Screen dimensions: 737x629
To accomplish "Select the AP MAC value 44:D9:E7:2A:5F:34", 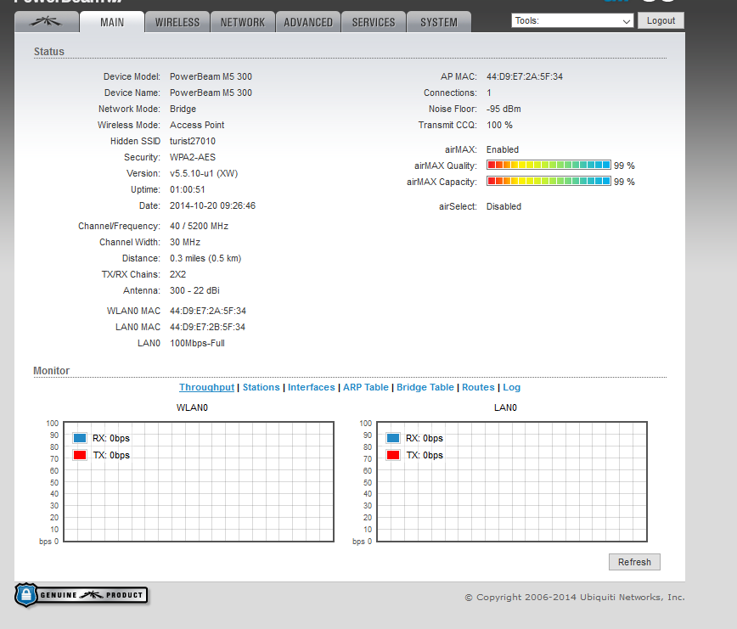I will [x=524, y=76].
